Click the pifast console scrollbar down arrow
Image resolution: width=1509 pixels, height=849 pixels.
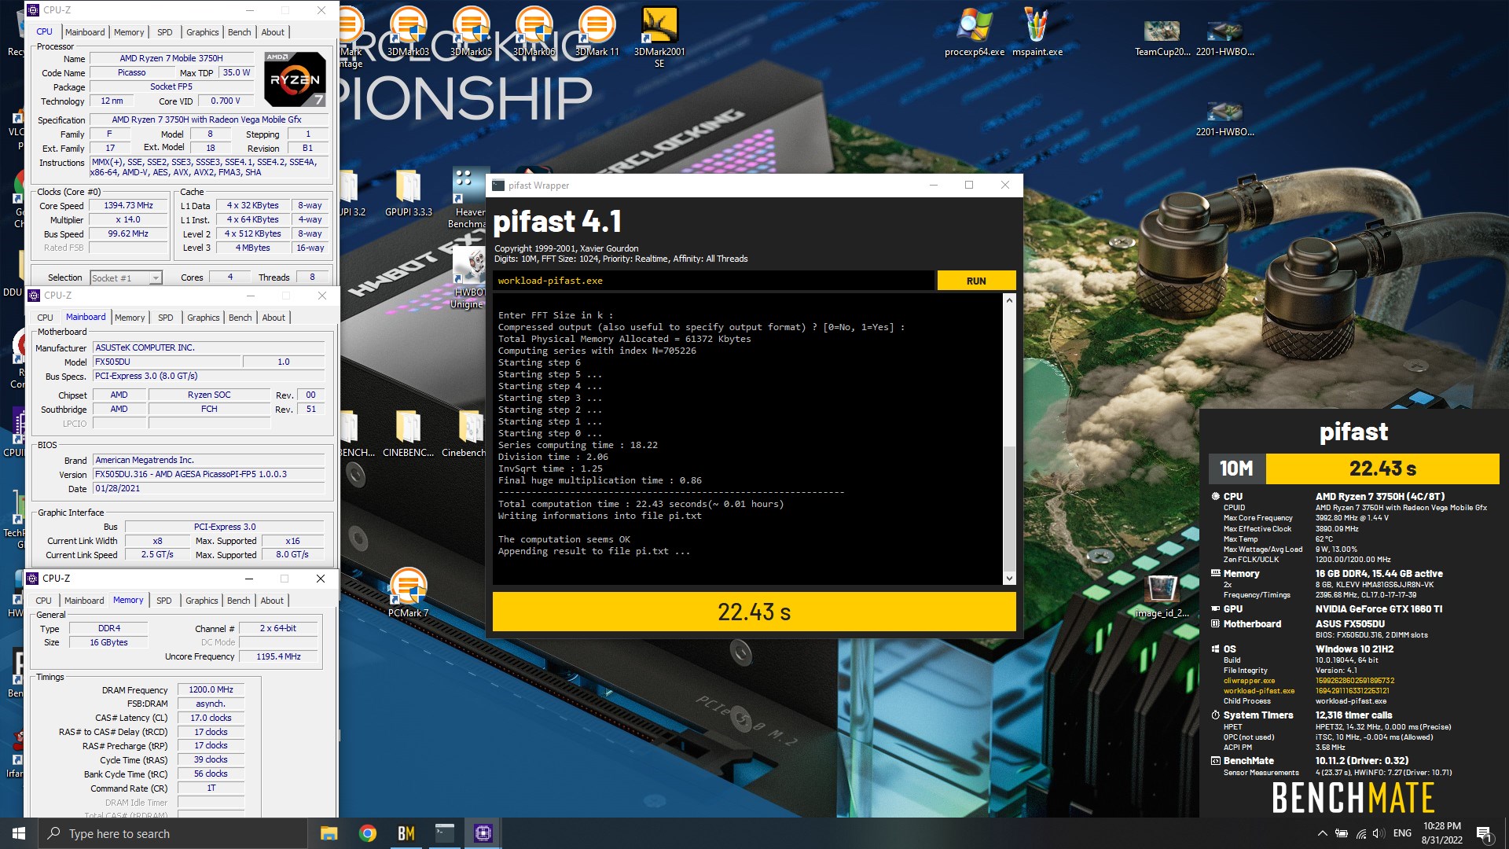click(1009, 579)
